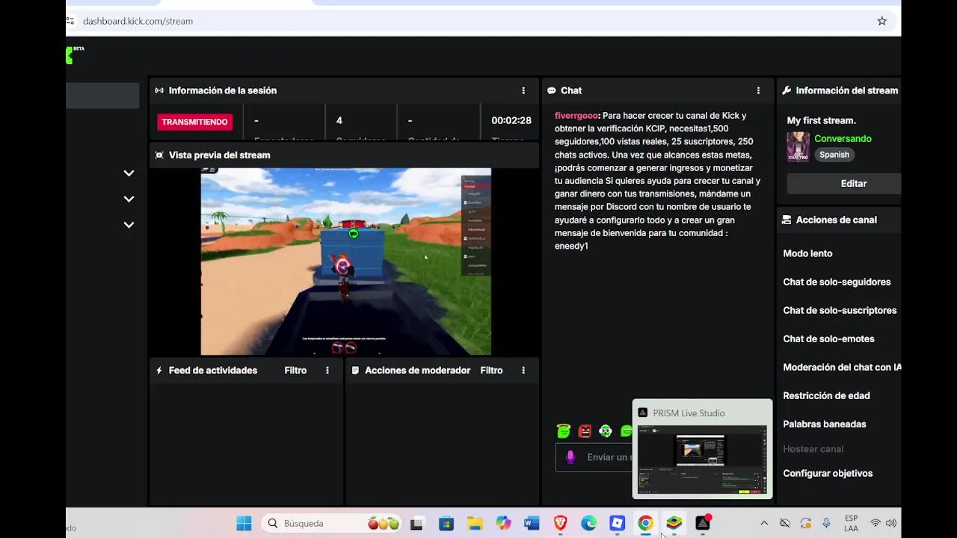The height and width of the screenshot is (538, 957).
Task: Open PRISM Live Studio taskbar icon
Action: pyautogui.click(x=703, y=523)
